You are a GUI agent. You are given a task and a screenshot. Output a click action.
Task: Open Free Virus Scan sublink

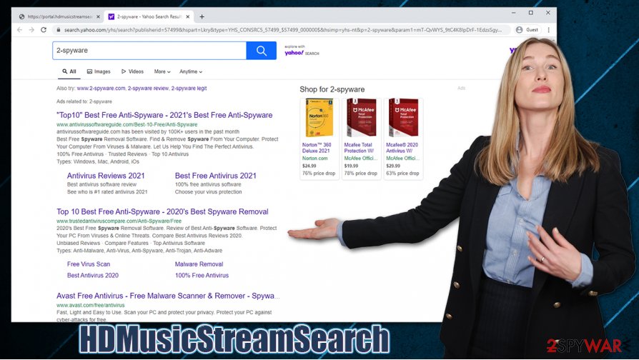[89, 264]
